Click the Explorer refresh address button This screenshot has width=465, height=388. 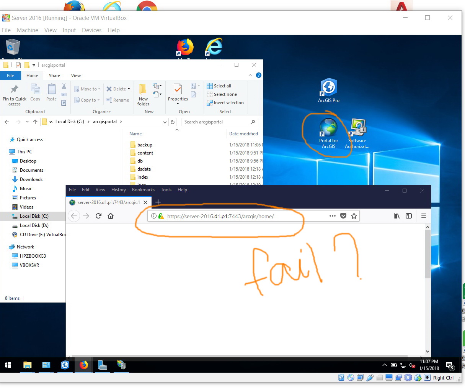click(173, 122)
